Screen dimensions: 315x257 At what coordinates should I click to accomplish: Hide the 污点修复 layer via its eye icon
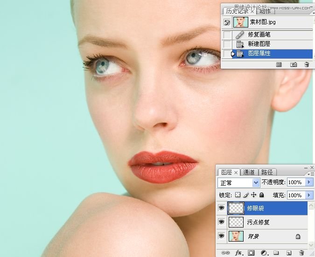[x=221, y=222]
